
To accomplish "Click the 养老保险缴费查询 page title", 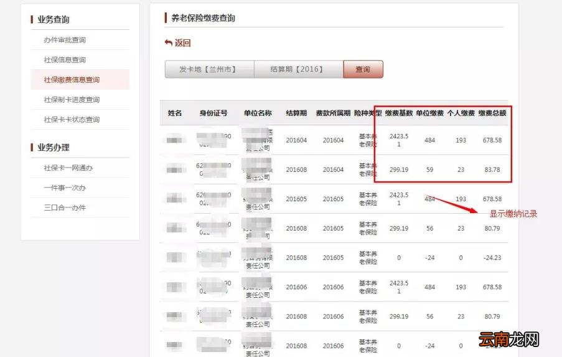I will point(204,18).
